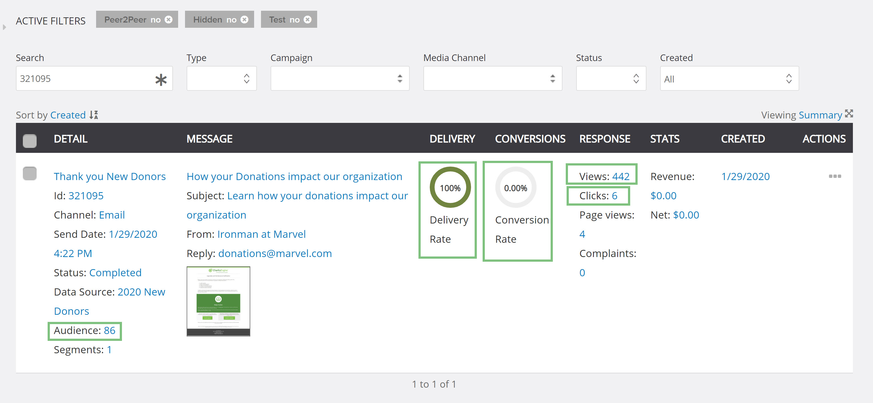Check the Thank you New Donors row
Screen dimensions: 873x403
(30, 173)
